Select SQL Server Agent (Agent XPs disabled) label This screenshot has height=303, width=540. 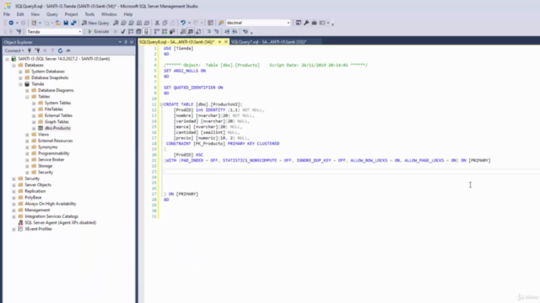60,222
